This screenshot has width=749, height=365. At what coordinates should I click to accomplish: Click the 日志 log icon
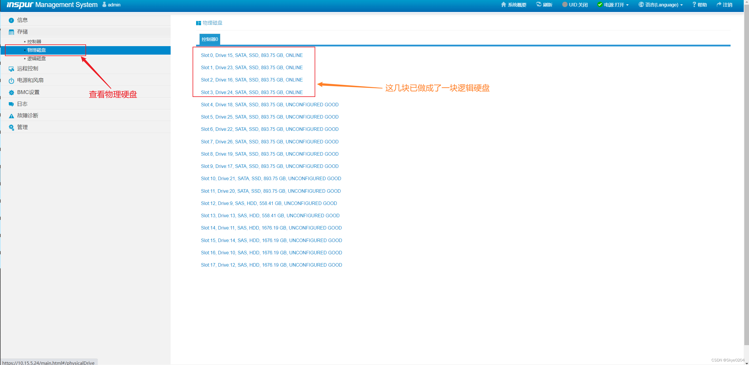tap(11, 104)
